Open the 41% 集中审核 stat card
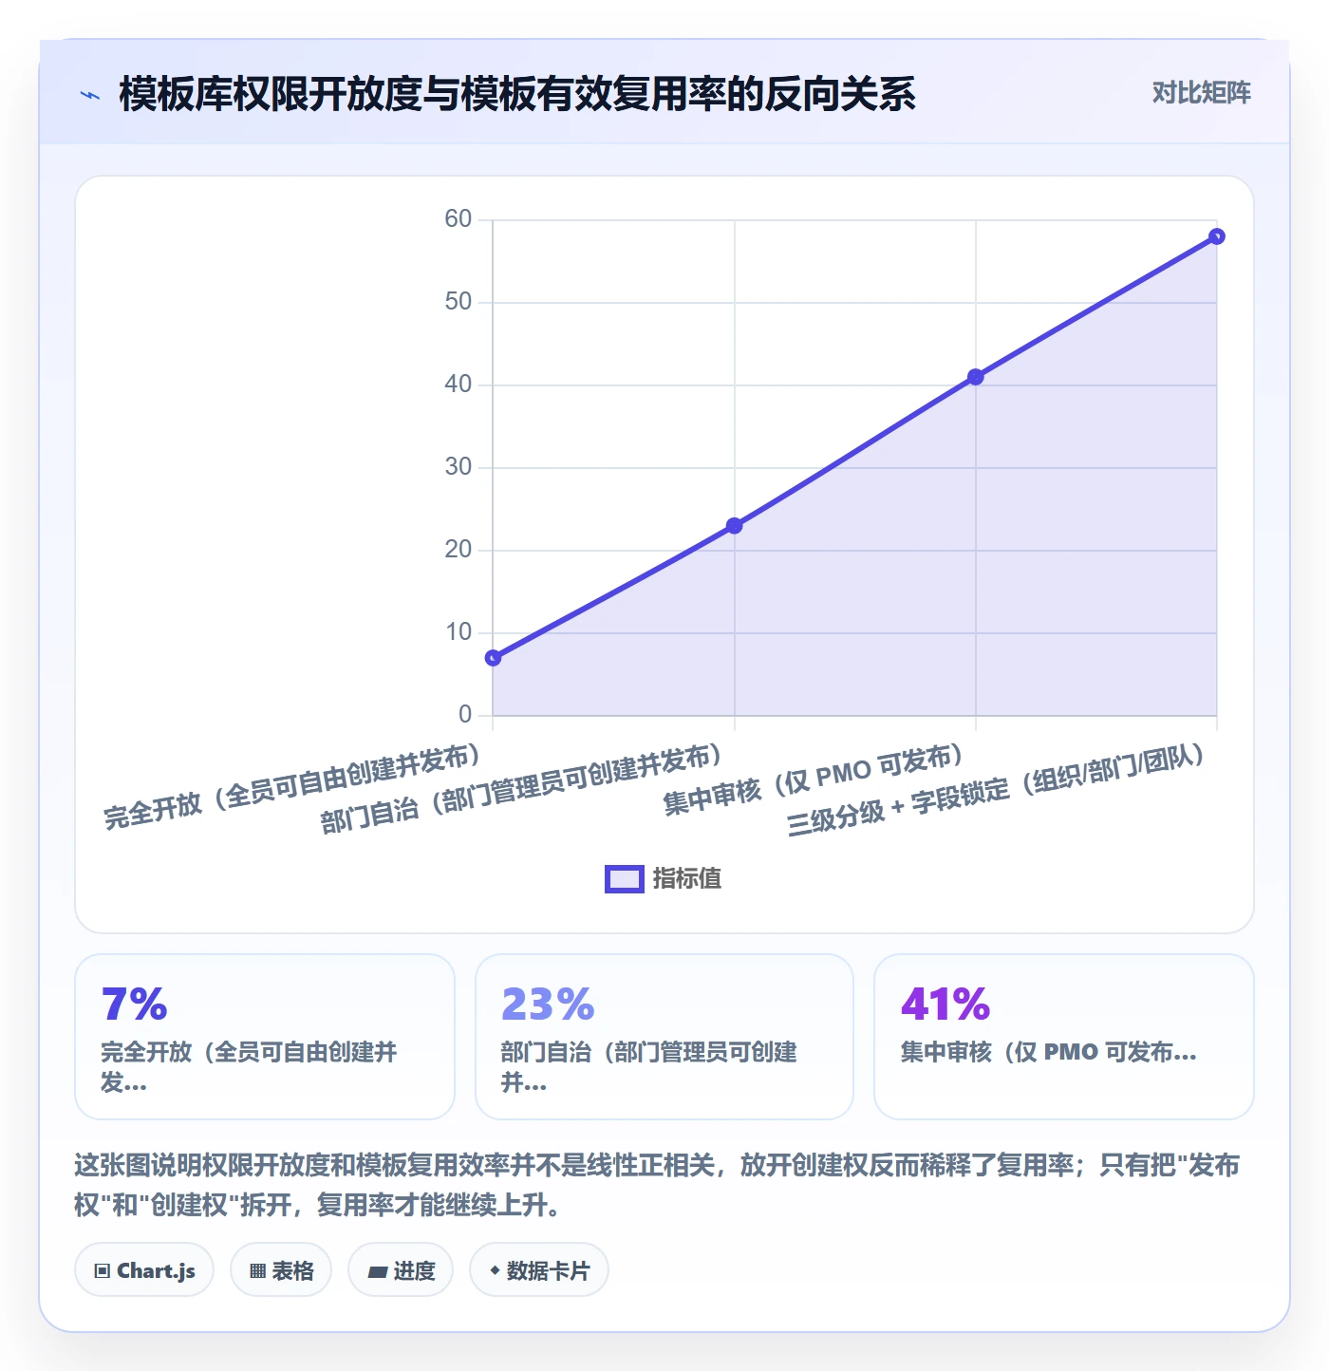This screenshot has width=1329, height=1371. pos(1063,1037)
